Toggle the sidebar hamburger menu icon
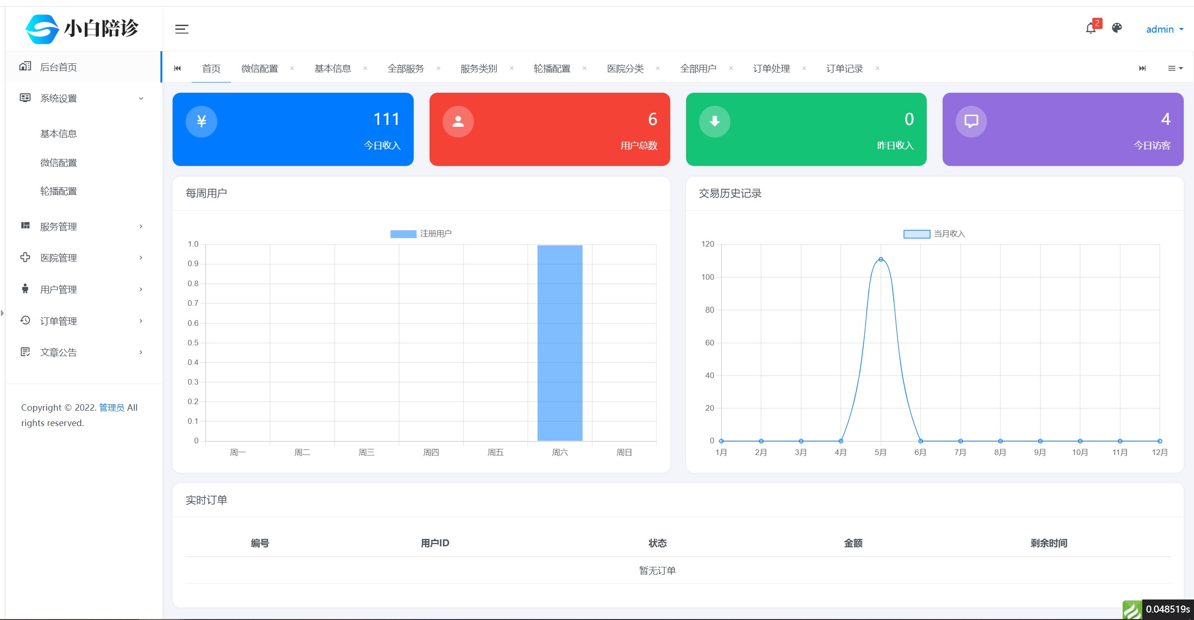 [x=181, y=29]
